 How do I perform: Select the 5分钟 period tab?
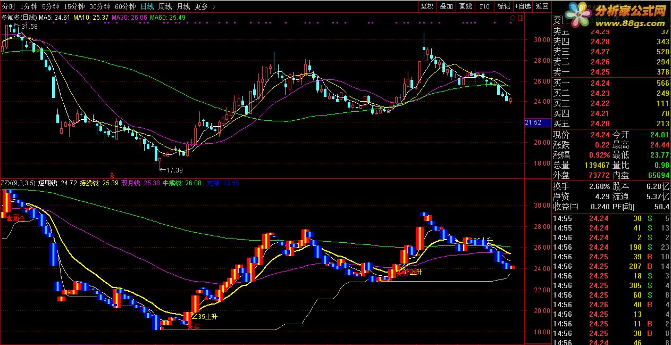[51, 6]
